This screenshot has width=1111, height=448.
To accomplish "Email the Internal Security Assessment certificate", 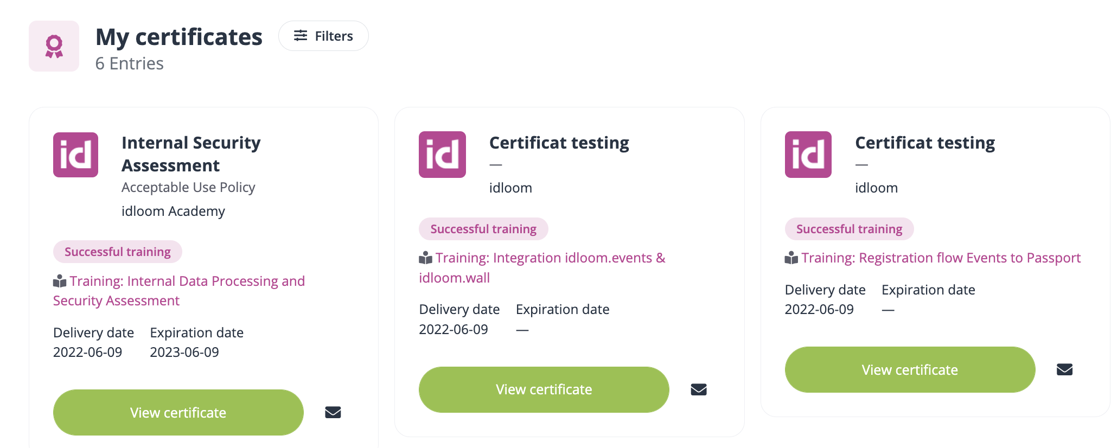I will point(333,412).
